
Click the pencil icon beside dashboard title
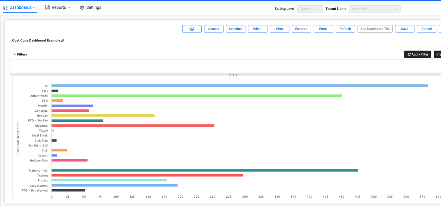(63, 40)
